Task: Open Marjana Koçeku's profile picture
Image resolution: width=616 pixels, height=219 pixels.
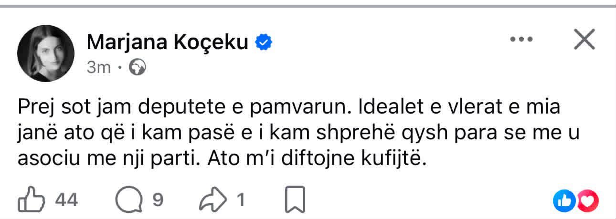Action: (x=46, y=53)
